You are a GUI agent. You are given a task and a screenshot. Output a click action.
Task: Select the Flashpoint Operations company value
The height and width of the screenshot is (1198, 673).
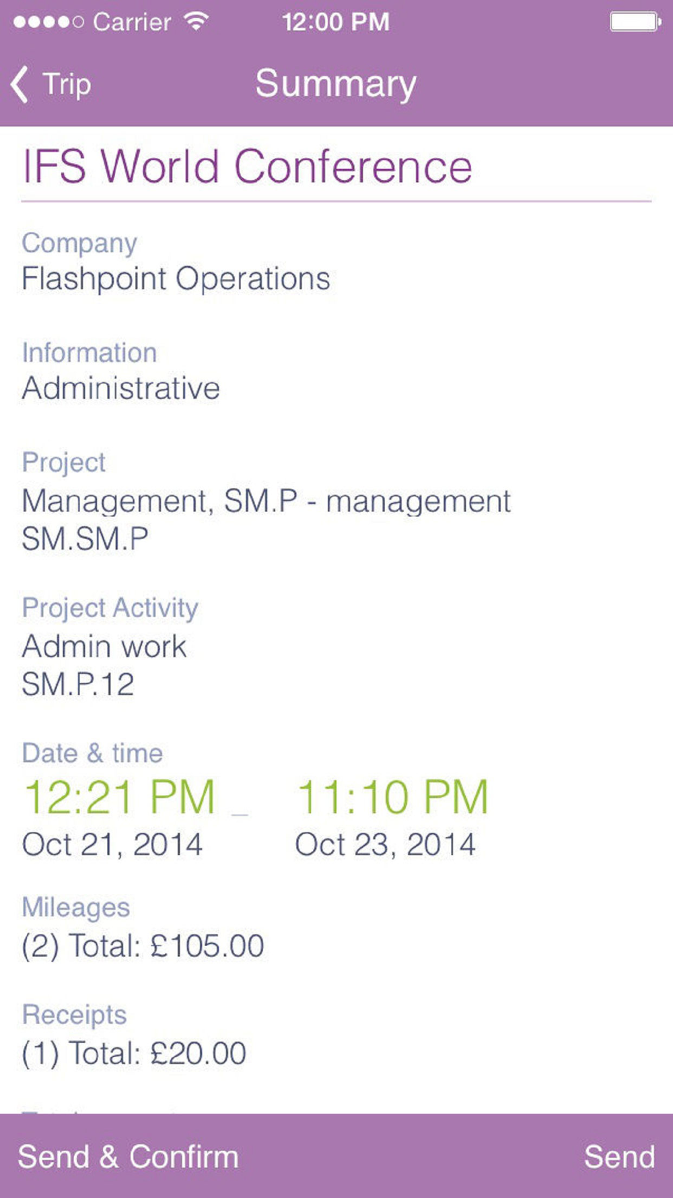(176, 279)
